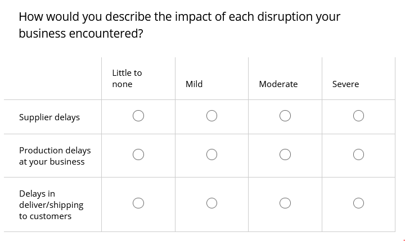Mark 'Moderate' for delays in shipping to customers
405x241 pixels.
point(285,203)
